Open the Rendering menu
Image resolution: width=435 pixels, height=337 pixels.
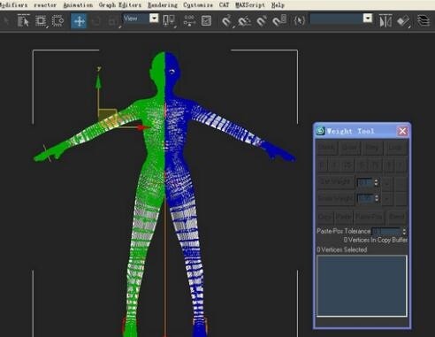[163, 5]
